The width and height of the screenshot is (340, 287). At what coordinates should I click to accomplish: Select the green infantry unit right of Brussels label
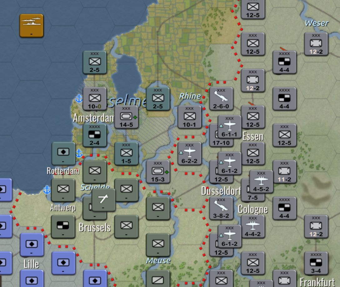click(x=127, y=227)
